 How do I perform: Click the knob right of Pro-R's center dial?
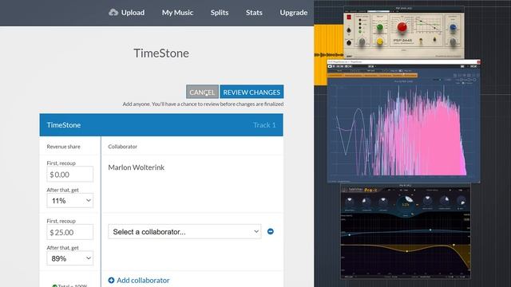427,201
